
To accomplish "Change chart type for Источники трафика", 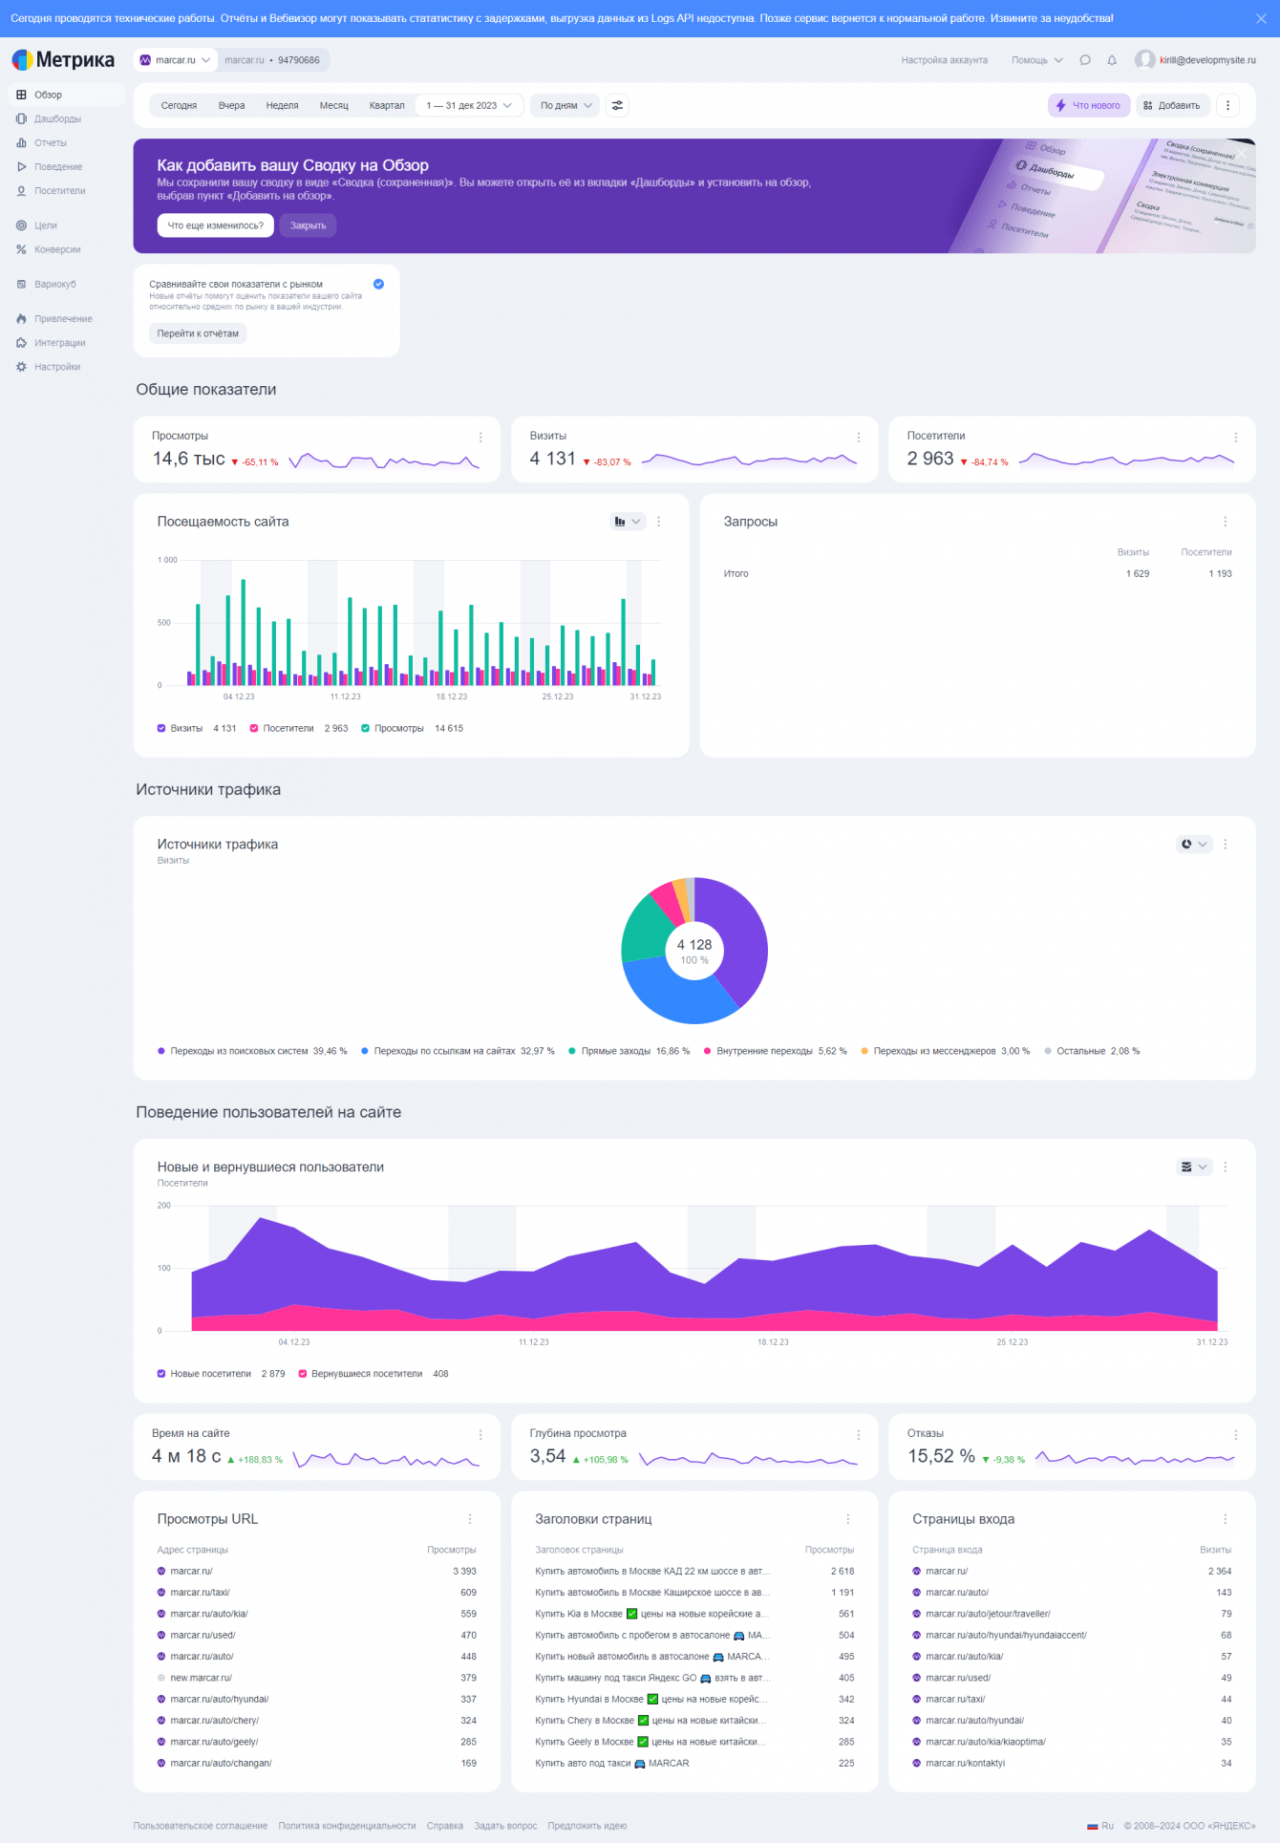I will (1193, 845).
